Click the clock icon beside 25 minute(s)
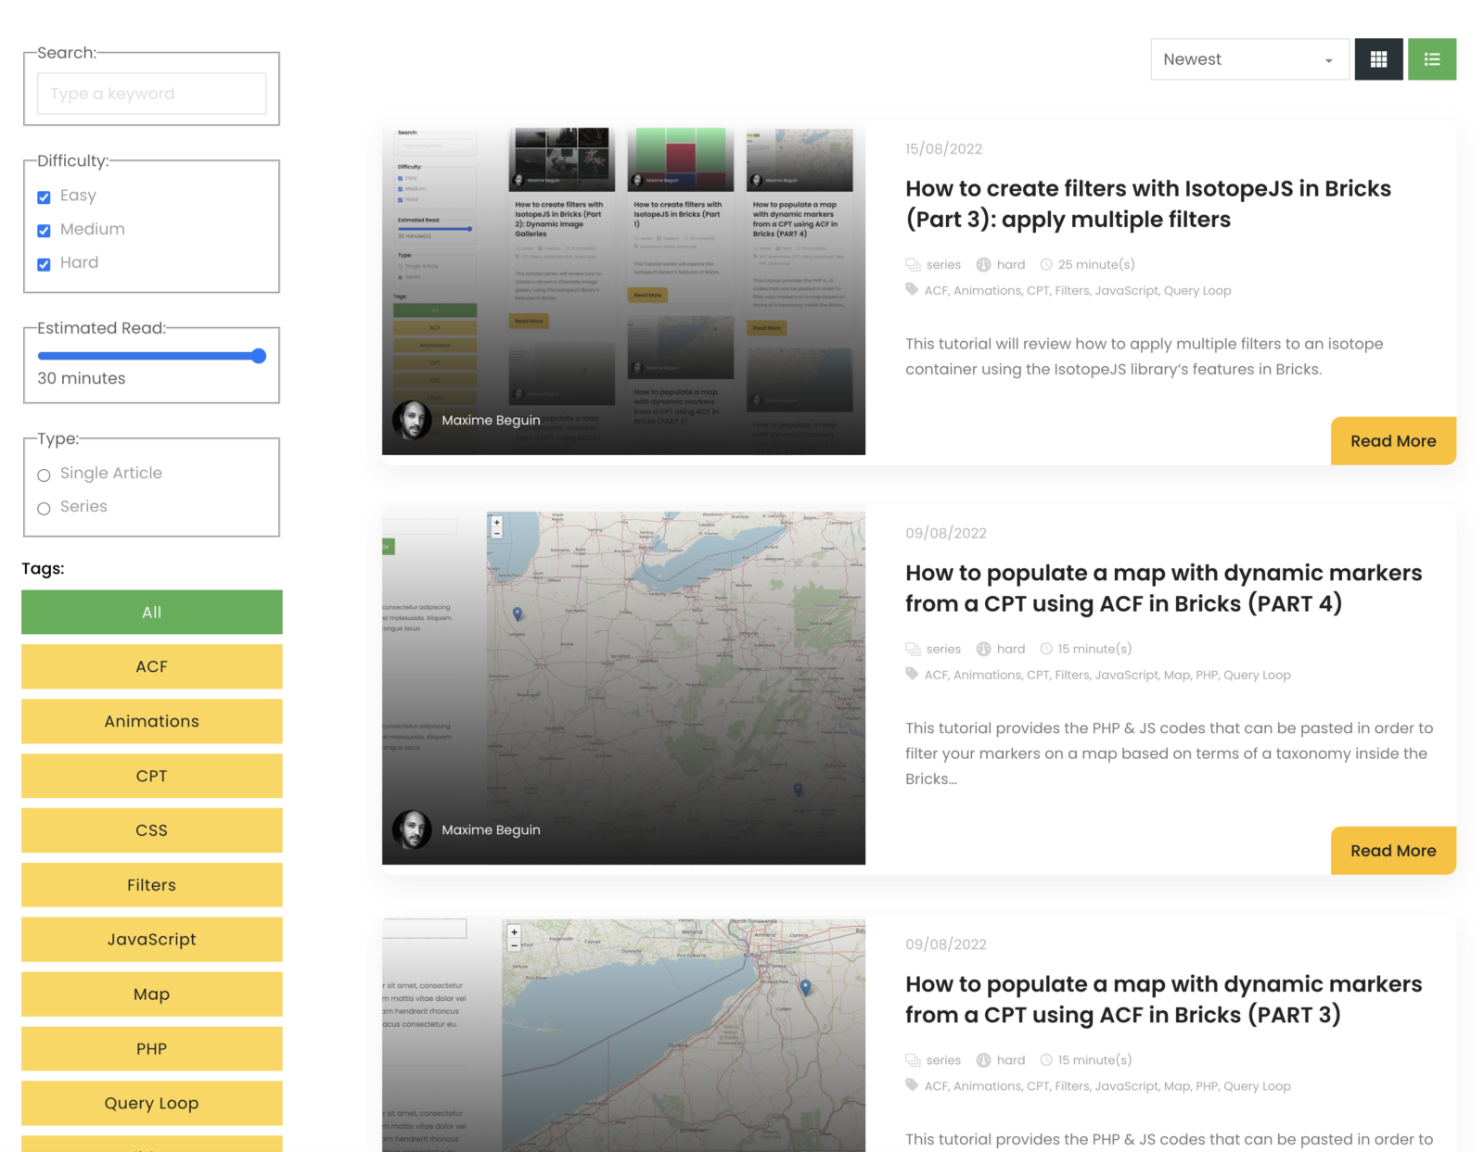The image size is (1484, 1152). point(1046,265)
